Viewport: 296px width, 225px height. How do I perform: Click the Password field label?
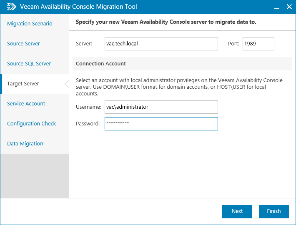pos(88,124)
